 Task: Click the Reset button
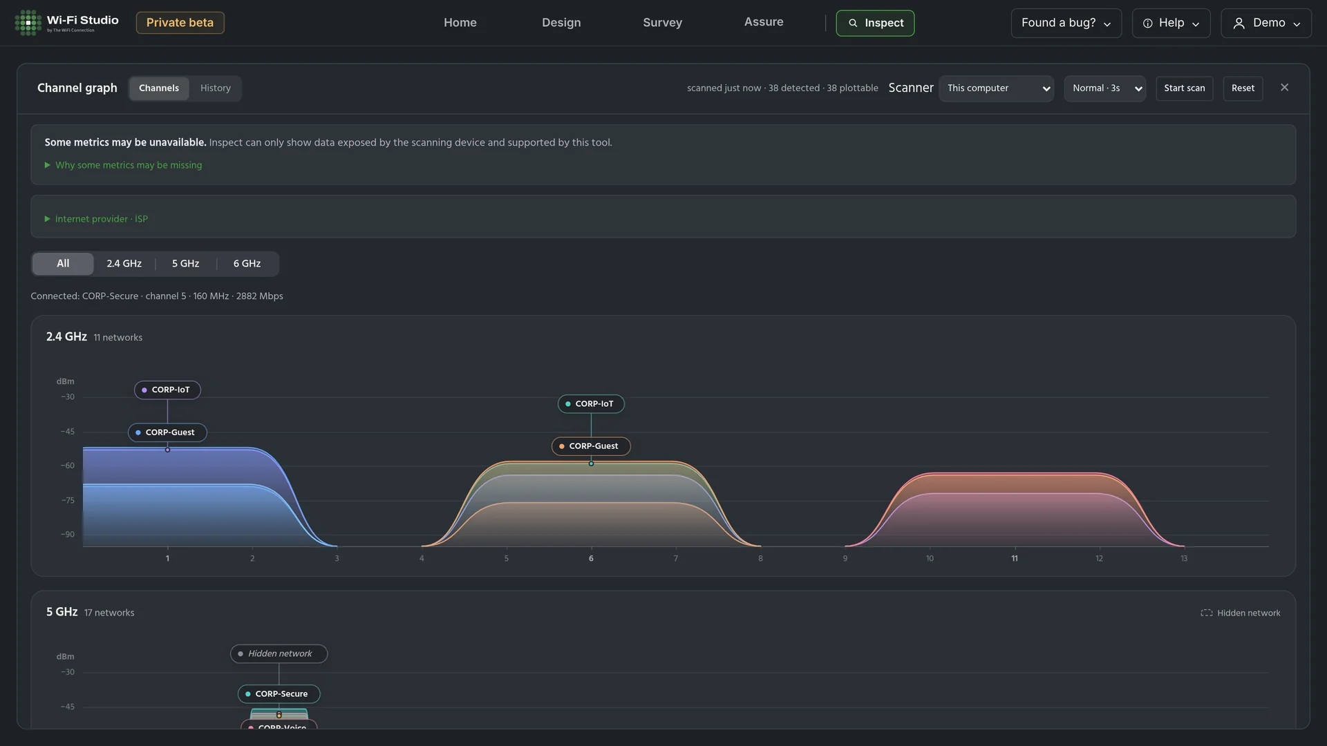(x=1243, y=88)
